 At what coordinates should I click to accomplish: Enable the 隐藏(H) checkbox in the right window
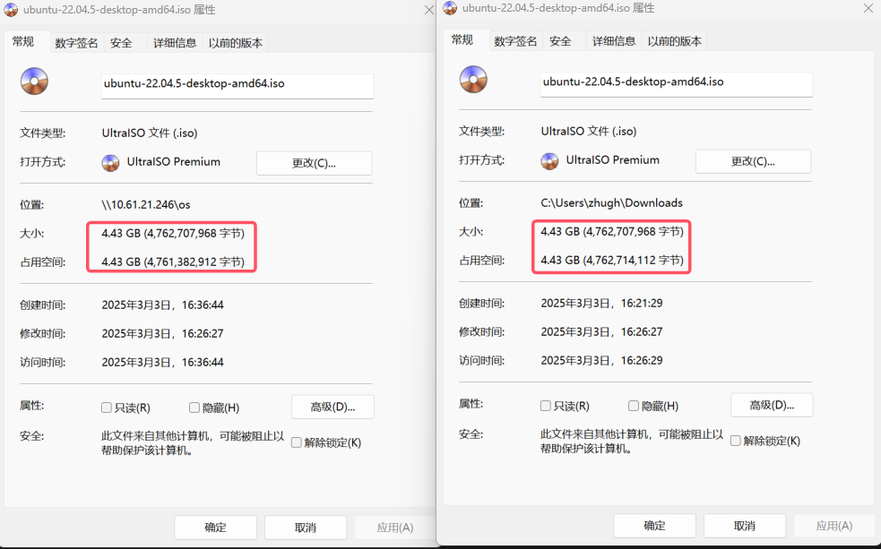click(634, 406)
